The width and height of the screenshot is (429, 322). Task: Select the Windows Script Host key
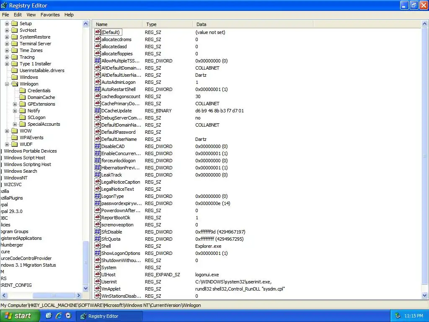coord(25,158)
